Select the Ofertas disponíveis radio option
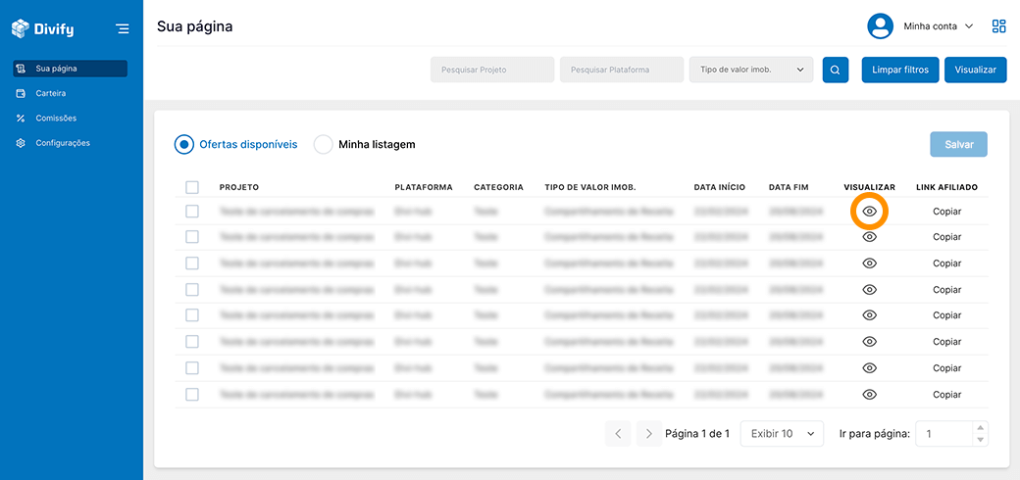This screenshot has width=1020, height=480. tap(236, 144)
